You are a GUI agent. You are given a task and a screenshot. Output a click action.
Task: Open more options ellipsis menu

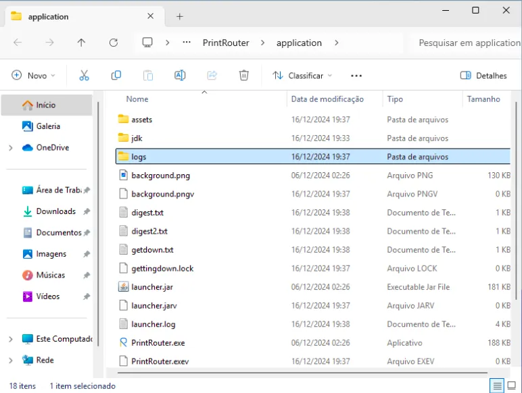pos(356,76)
